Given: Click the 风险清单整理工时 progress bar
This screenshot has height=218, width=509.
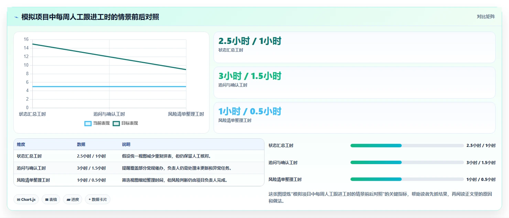Looking at the screenshot, I should [407, 179].
